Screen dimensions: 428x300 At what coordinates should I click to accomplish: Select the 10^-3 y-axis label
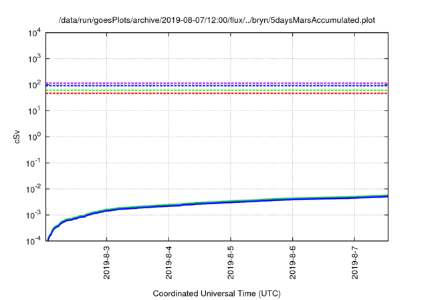click(x=33, y=216)
